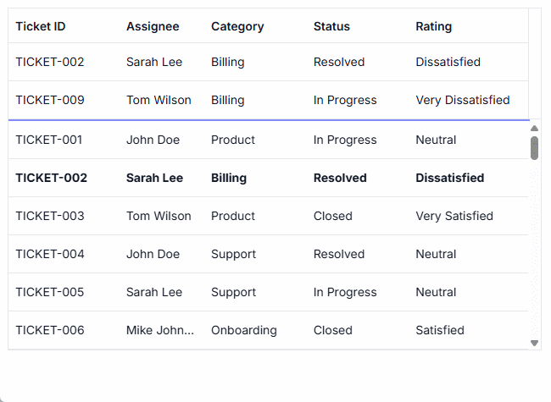Click the TICKET-005 cell

tap(50, 292)
